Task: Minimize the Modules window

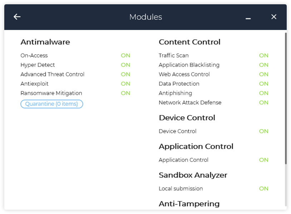Action: click(248, 18)
